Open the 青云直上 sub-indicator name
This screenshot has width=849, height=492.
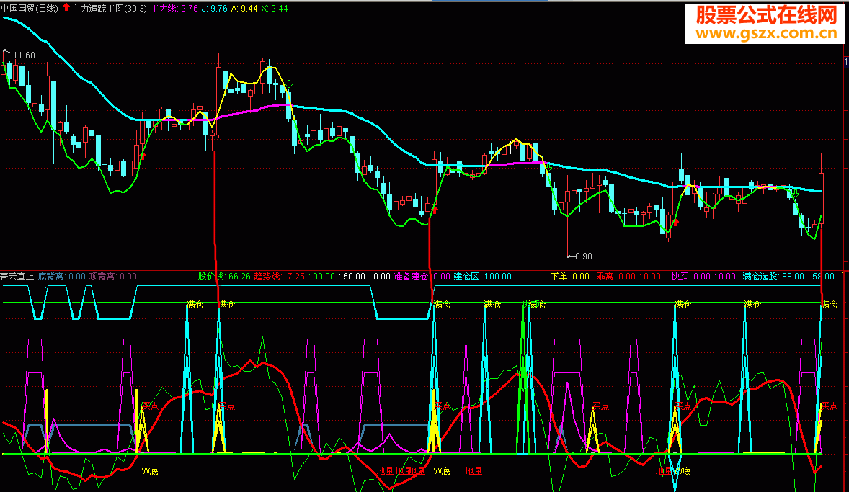[17, 277]
